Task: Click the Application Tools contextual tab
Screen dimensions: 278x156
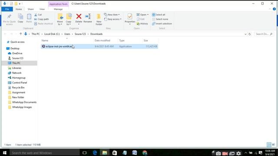Action: [x=58, y=4]
